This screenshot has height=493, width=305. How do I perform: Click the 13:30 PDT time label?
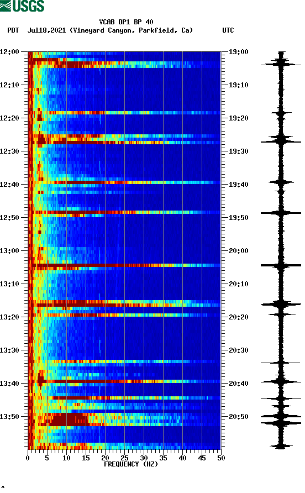9,350
